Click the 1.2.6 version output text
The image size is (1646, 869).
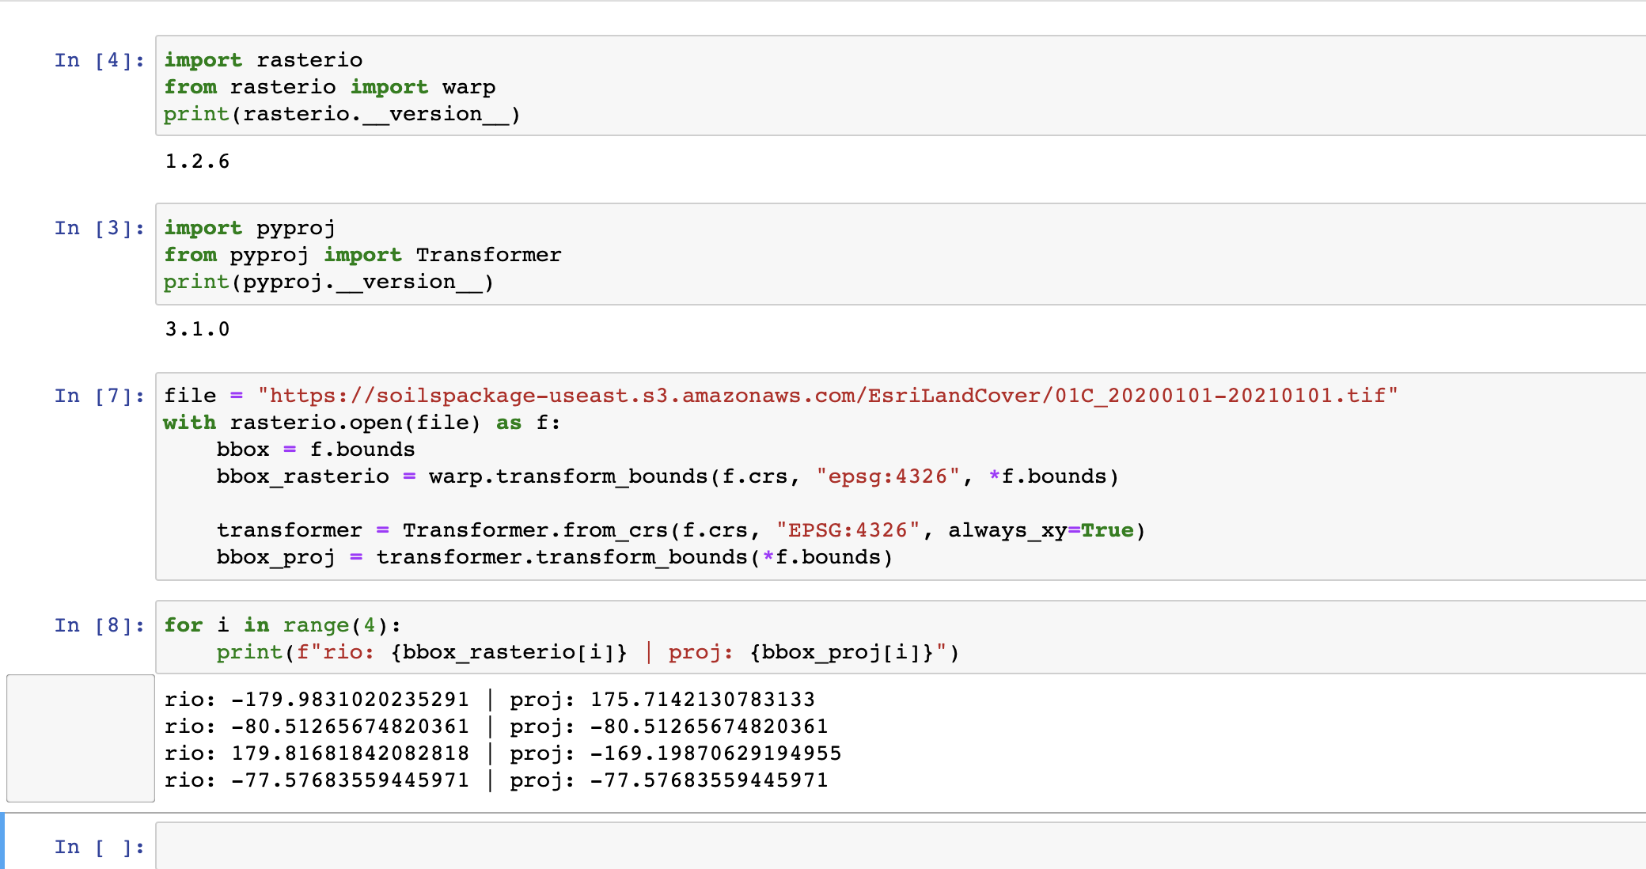(197, 161)
